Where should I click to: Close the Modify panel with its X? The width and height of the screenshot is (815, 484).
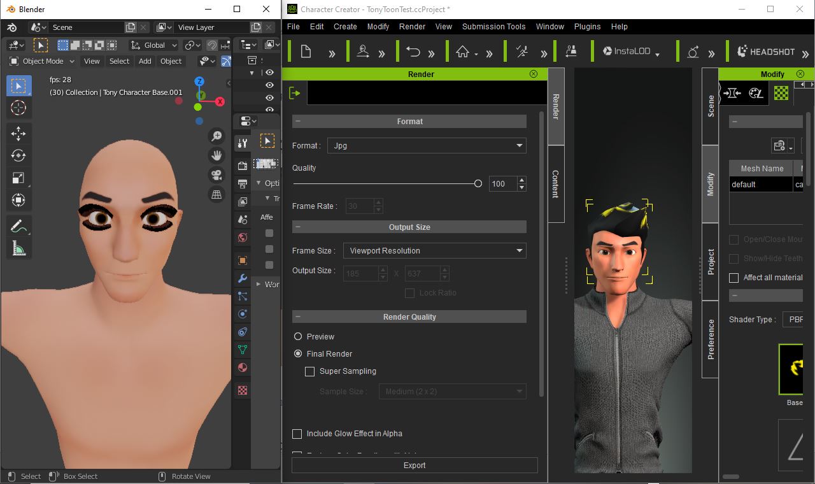800,74
